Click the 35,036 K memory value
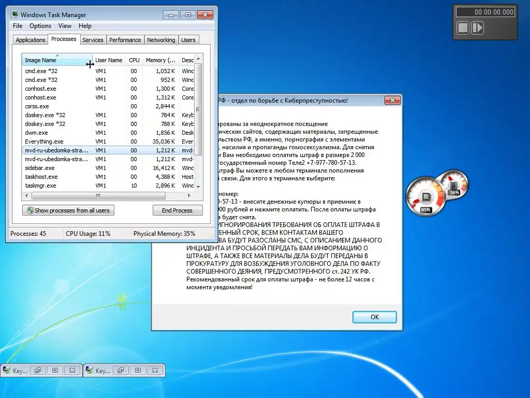The image size is (530, 398). tap(164, 141)
